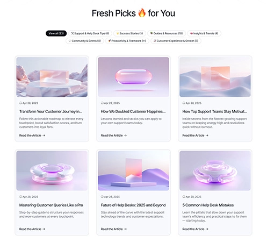The image size is (267, 242).
Task: Open 'Read the Article' under 5 Common Help Desk Mistakes
Action: 196,229
